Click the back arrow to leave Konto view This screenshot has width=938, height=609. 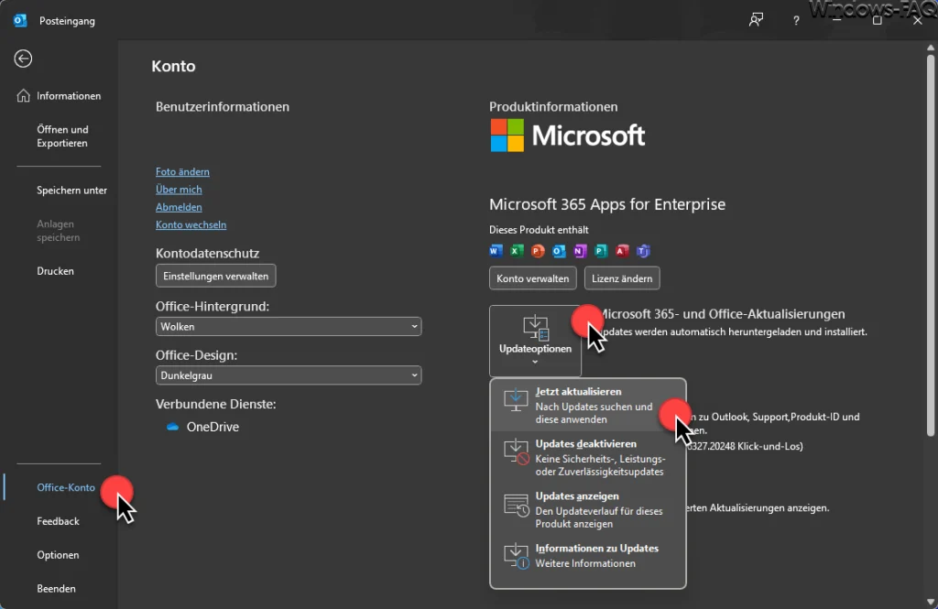coord(23,59)
